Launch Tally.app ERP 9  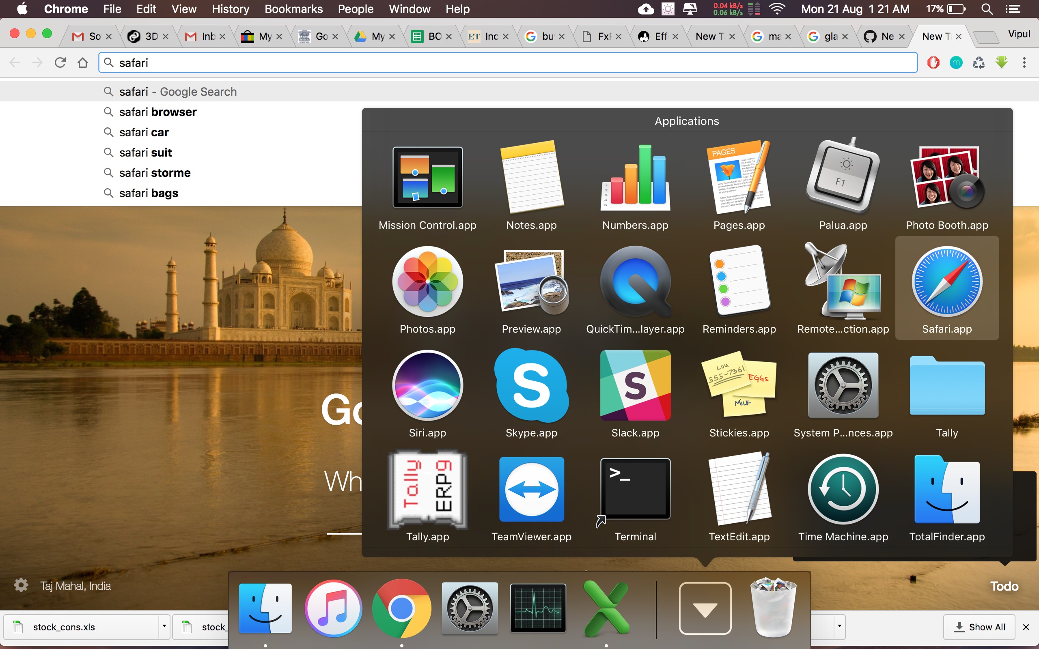(428, 489)
